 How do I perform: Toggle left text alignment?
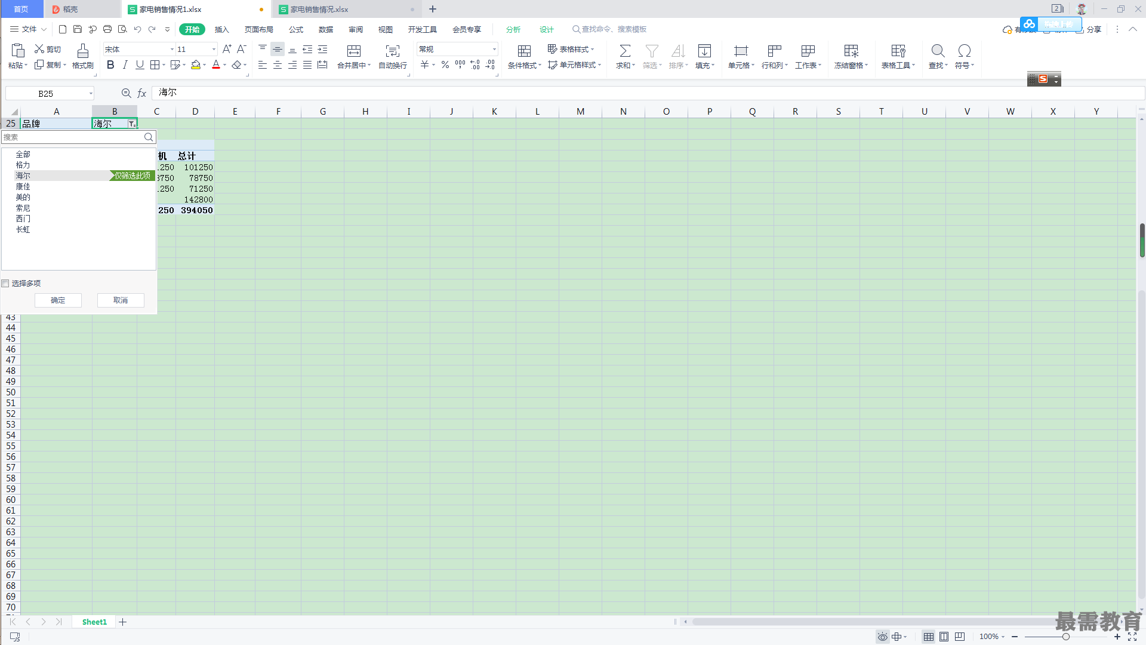tap(263, 65)
